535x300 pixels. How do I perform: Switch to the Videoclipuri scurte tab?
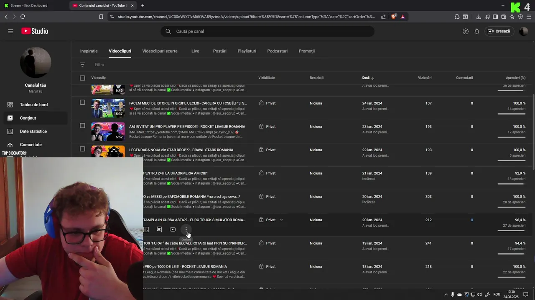click(160, 51)
